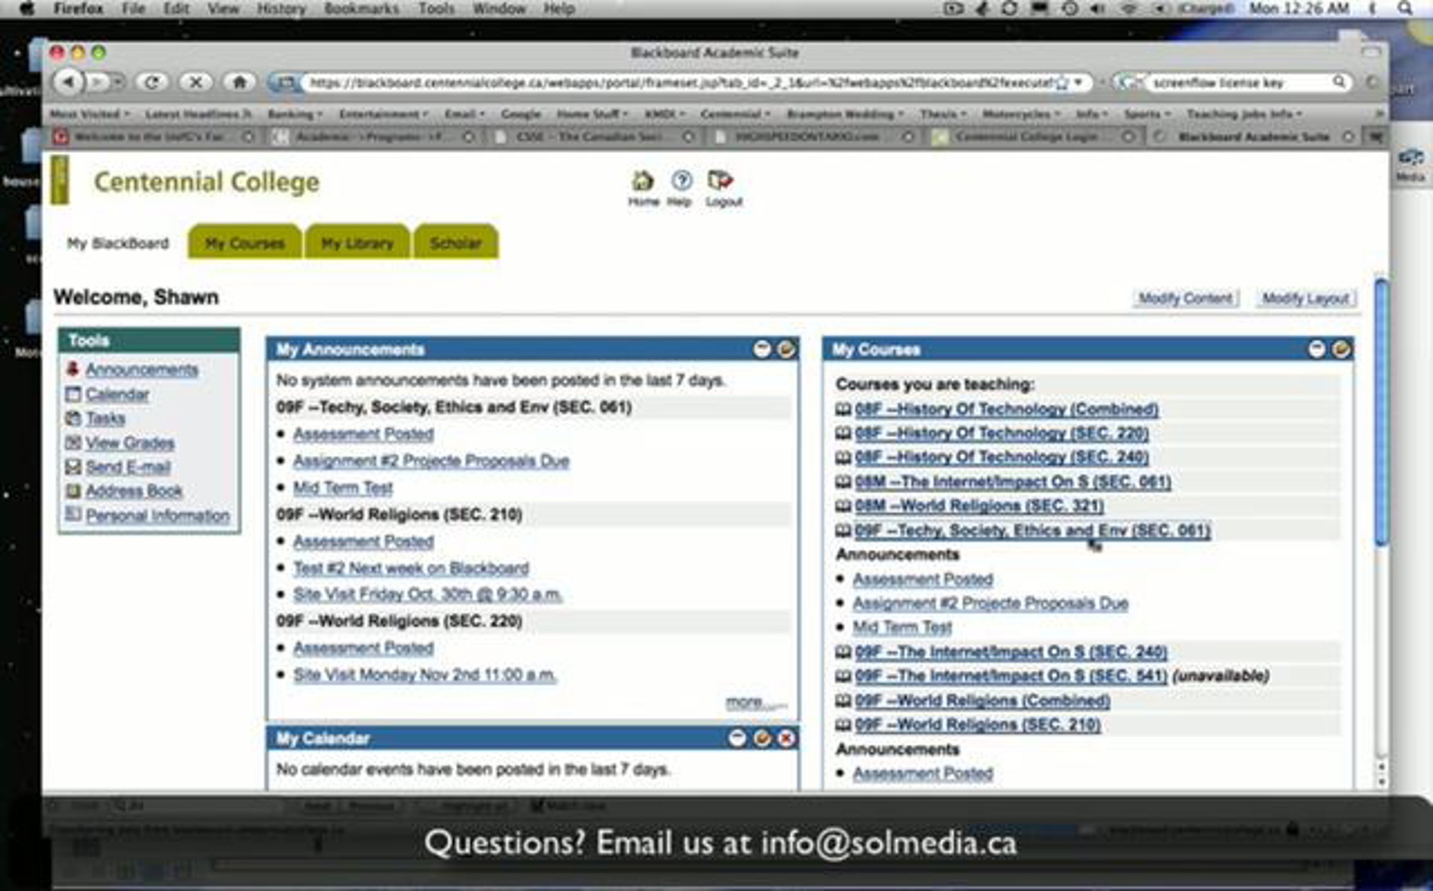This screenshot has width=1433, height=891.
Task: Edit the My Calendar module settings
Action: pos(762,738)
